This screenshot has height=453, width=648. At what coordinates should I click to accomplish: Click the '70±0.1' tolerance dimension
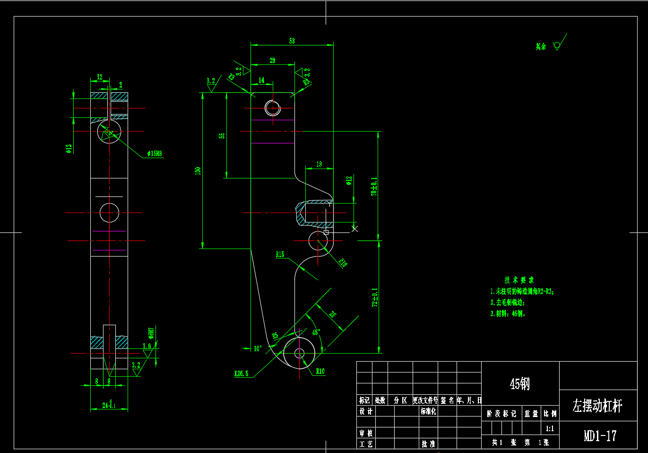[374, 187]
